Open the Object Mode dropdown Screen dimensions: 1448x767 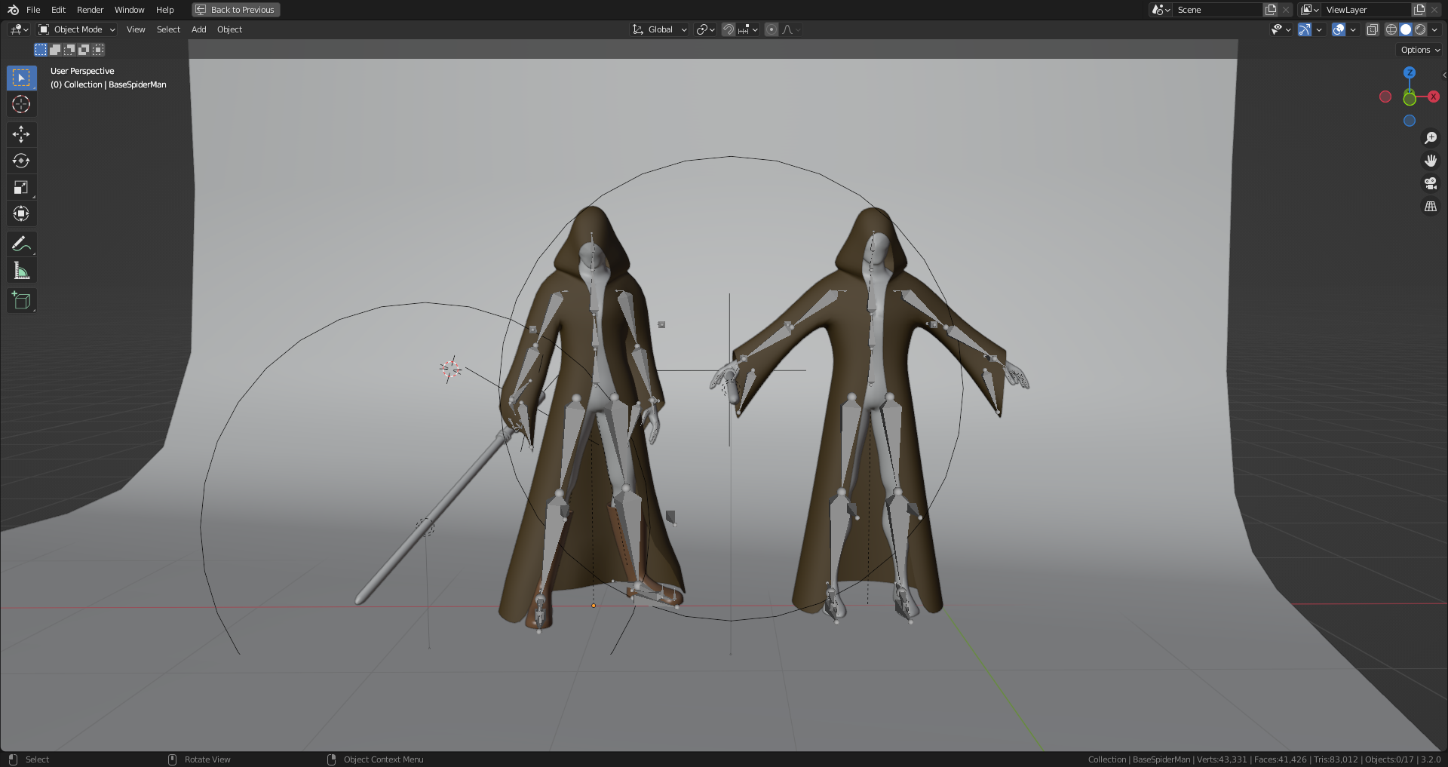[75, 29]
